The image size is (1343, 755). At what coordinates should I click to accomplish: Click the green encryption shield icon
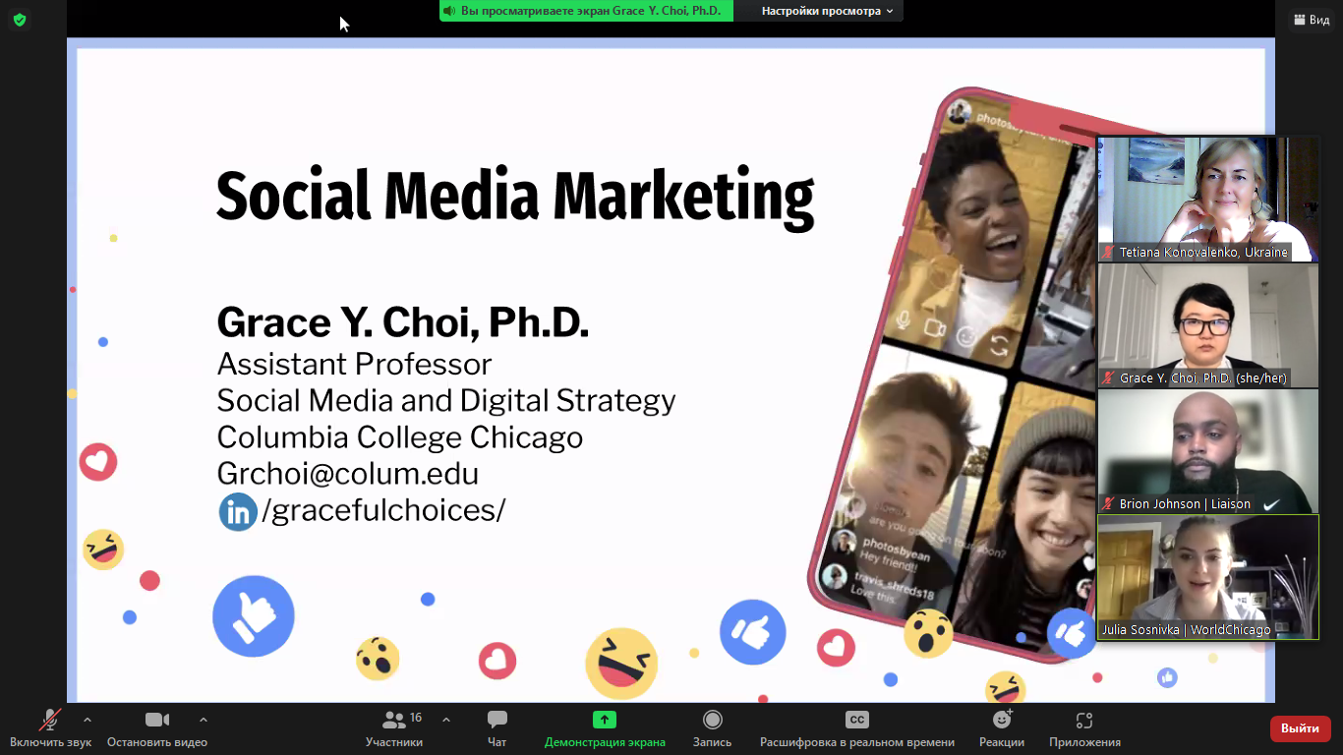[20, 20]
